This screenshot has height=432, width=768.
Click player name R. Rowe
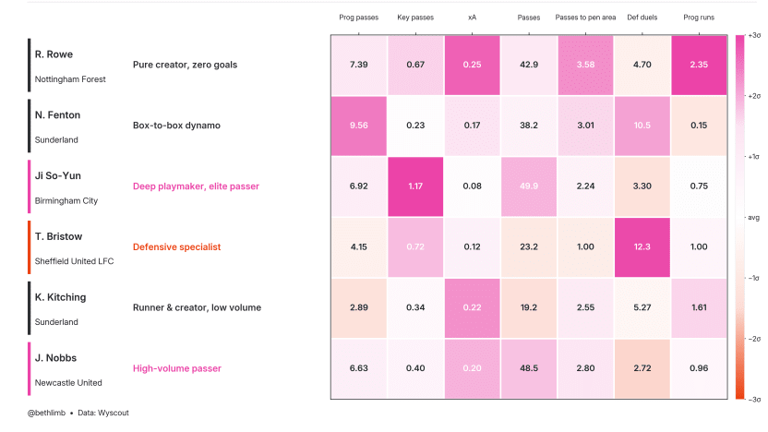tap(54, 54)
